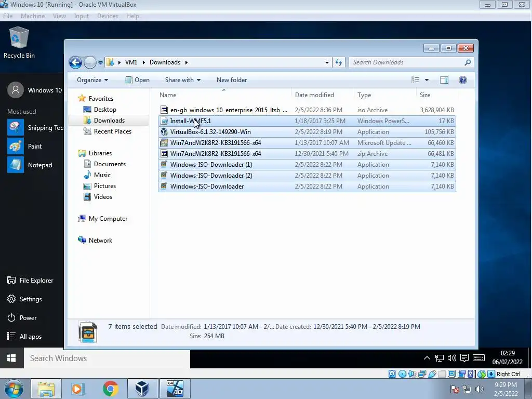Sort by the Type column header

[385, 95]
